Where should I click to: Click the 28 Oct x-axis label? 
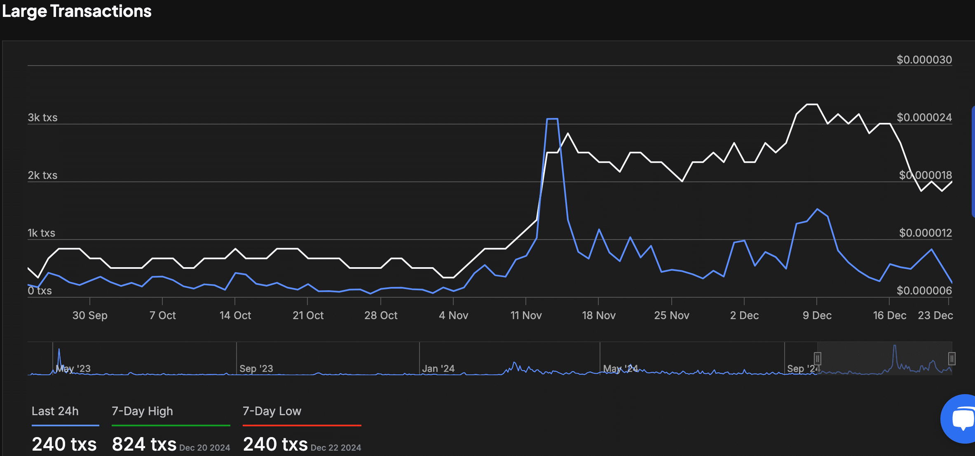click(381, 315)
